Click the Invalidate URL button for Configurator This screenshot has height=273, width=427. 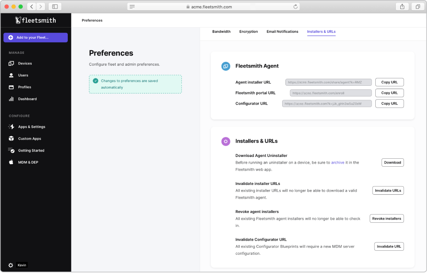389,246
